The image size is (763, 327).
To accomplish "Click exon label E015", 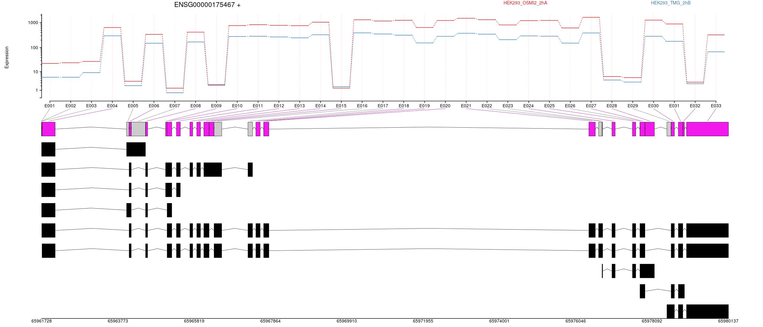I will [x=341, y=106].
